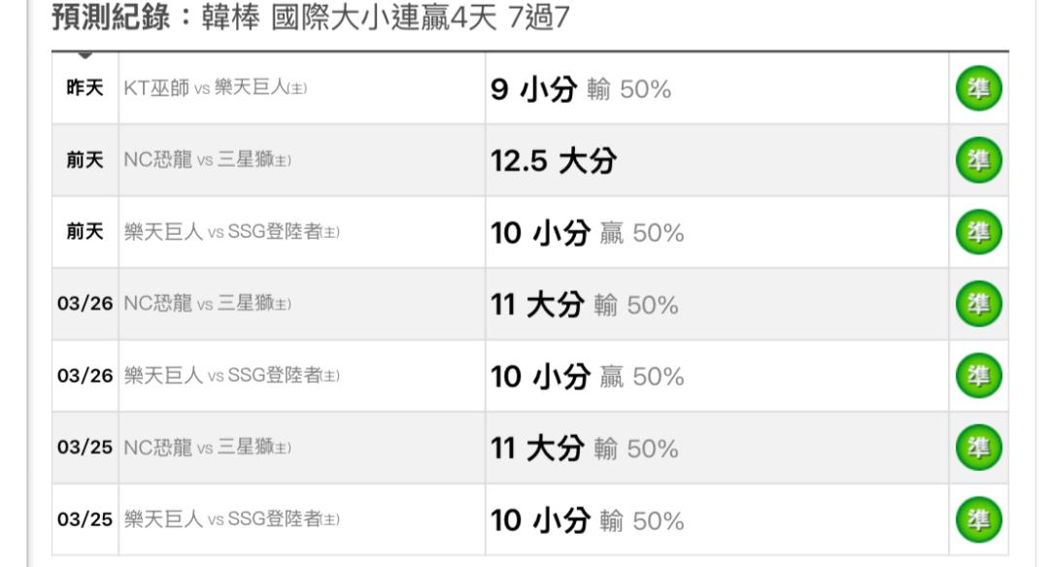1049x567 pixels.
Task: Click green 準 badge for 前天 樂天巨人 row
Action: pyautogui.click(x=978, y=232)
